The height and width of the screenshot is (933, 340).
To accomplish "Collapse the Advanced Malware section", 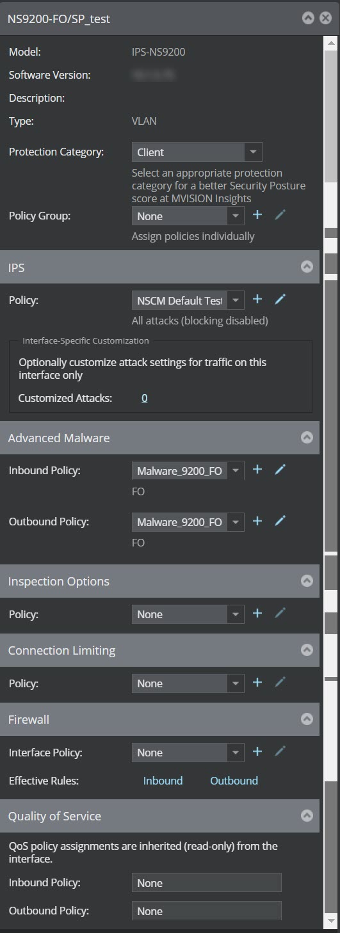I will 307,438.
